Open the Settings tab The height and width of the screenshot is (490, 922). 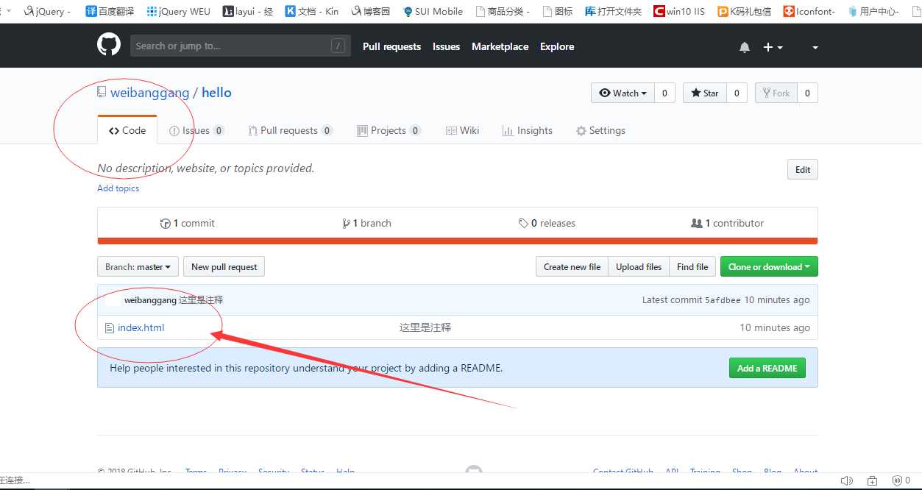click(600, 130)
